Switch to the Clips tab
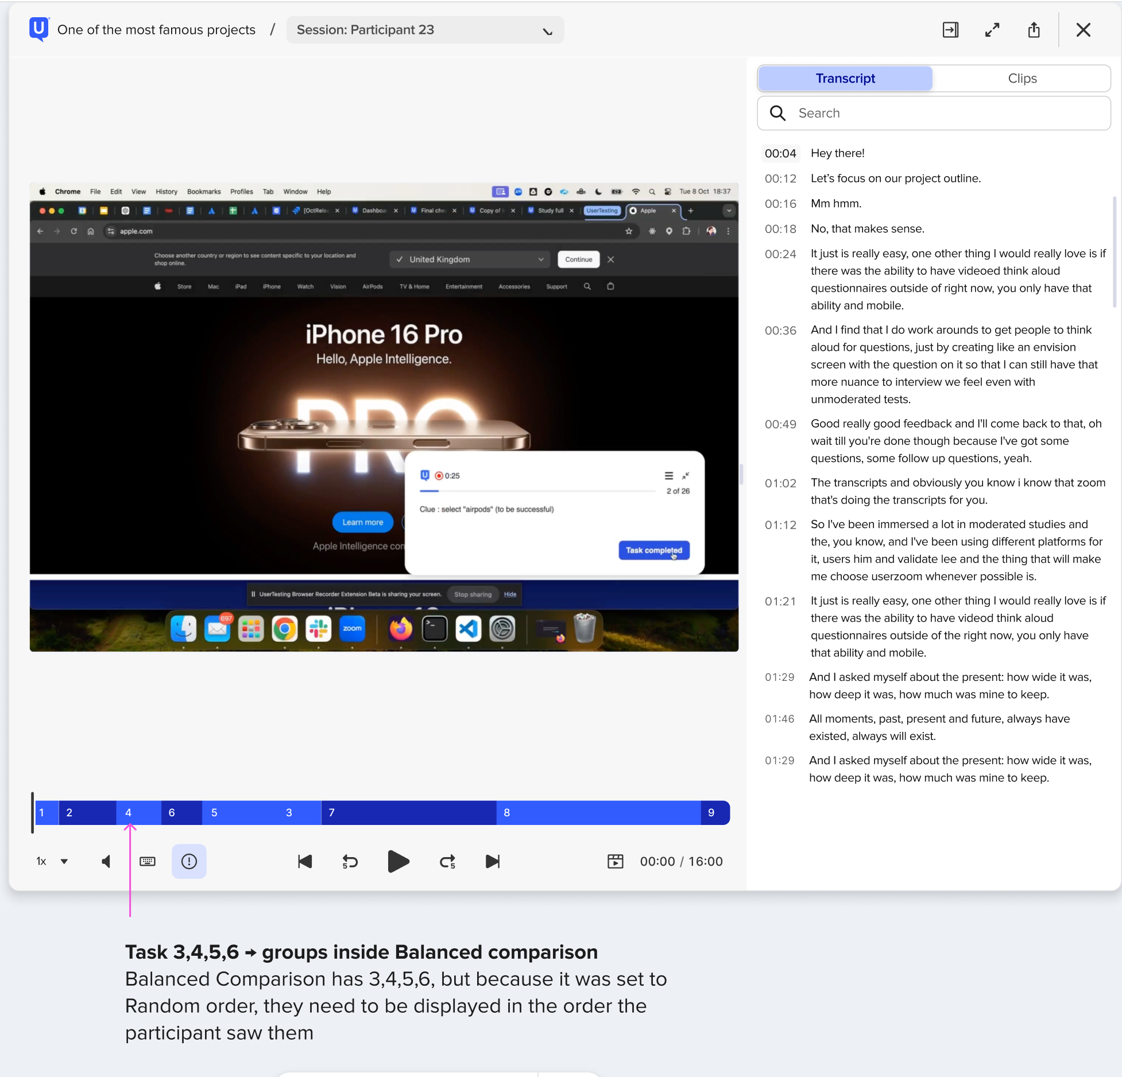Image resolution: width=1122 pixels, height=1077 pixels. [1022, 78]
